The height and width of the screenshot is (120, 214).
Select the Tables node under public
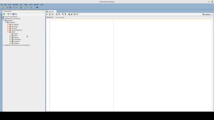tap(16, 34)
